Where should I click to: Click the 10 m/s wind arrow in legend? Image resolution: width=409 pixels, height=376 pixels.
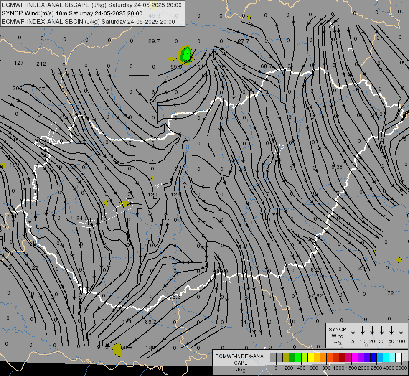point(362,330)
